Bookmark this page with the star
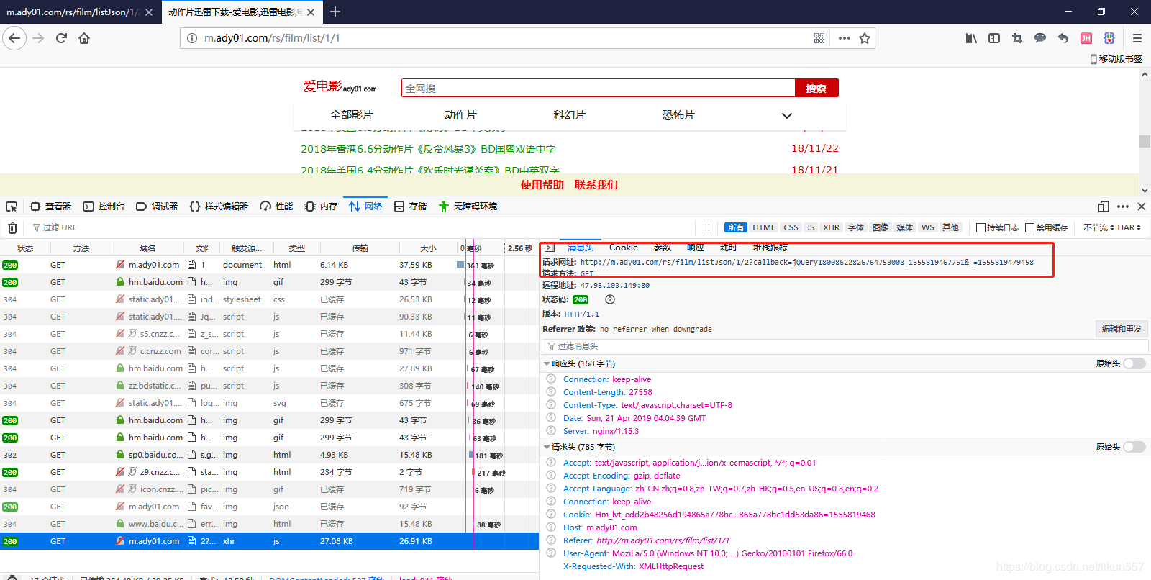Image resolution: width=1151 pixels, height=580 pixels. [865, 38]
